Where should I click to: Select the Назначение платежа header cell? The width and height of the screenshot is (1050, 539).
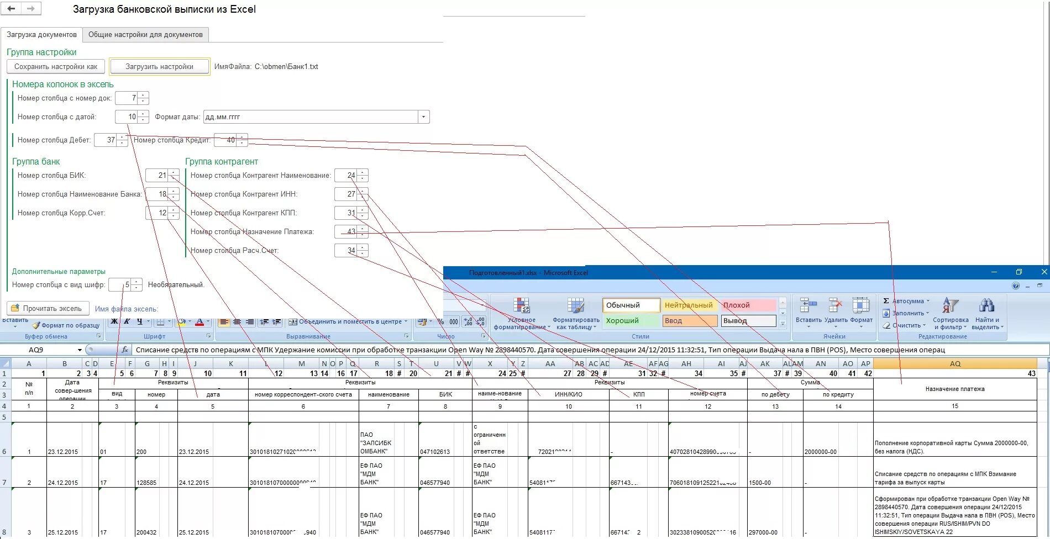click(955, 389)
